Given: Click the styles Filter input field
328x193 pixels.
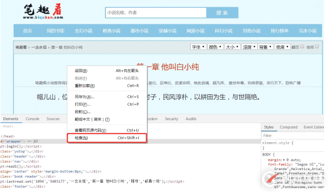Looking at the screenshot, I should click(x=293, y=136).
